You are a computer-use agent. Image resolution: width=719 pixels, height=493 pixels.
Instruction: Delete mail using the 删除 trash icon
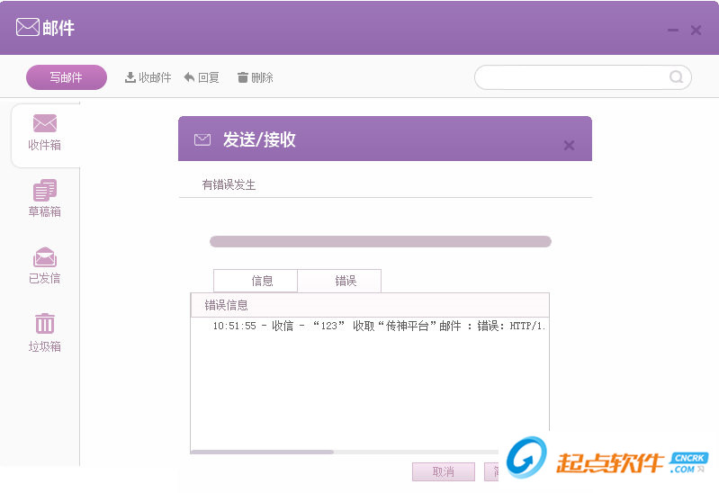[242, 77]
